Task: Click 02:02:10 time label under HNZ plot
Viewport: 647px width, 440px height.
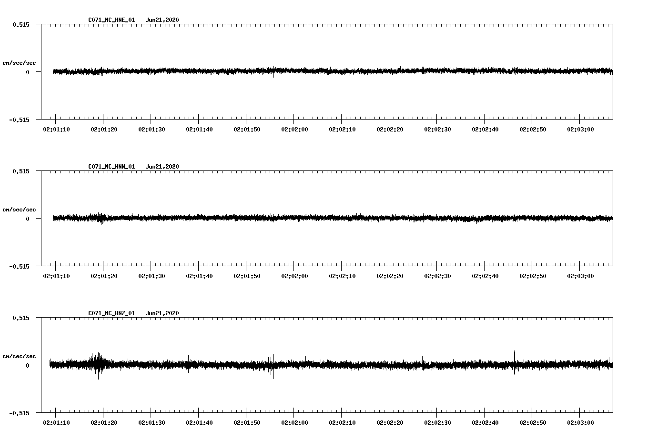Action: [342, 423]
